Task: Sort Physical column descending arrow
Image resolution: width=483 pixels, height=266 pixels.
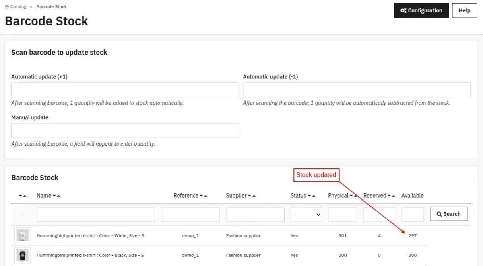Action: 351,196
